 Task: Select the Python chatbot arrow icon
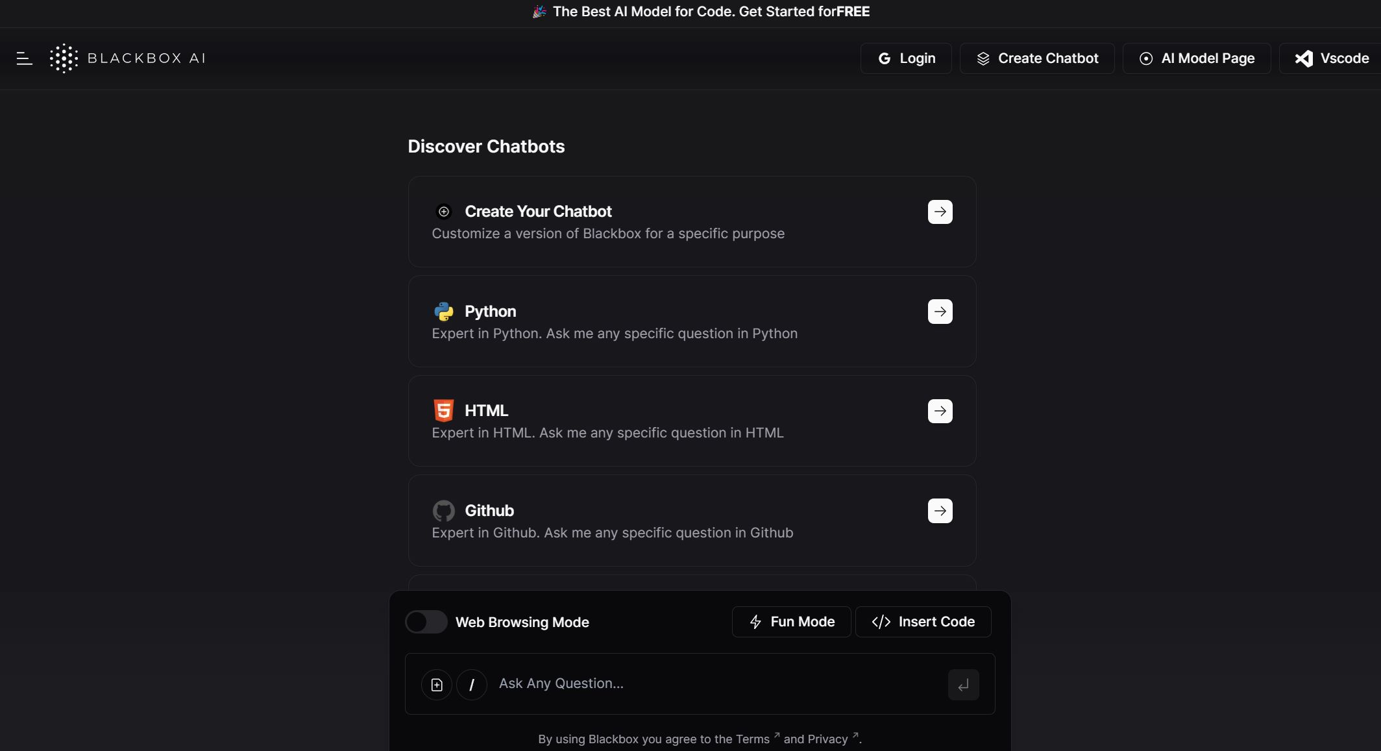940,312
